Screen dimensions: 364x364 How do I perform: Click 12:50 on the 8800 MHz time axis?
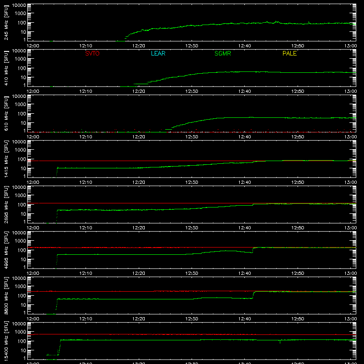click(x=298, y=319)
